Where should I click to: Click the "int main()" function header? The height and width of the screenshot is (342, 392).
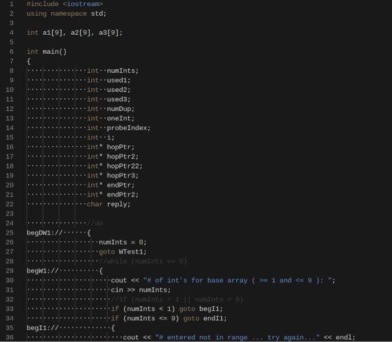[x=46, y=51]
